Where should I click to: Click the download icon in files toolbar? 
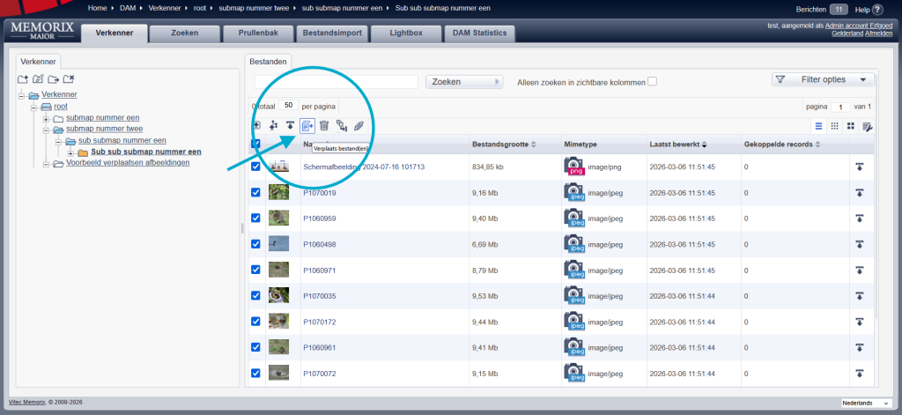pyautogui.click(x=290, y=126)
